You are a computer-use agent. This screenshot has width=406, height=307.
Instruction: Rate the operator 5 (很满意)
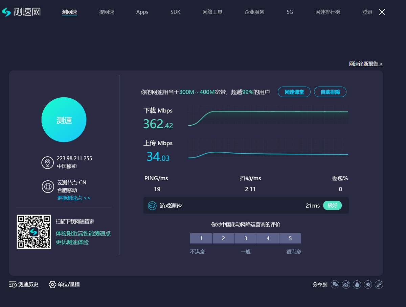coord(290,238)
